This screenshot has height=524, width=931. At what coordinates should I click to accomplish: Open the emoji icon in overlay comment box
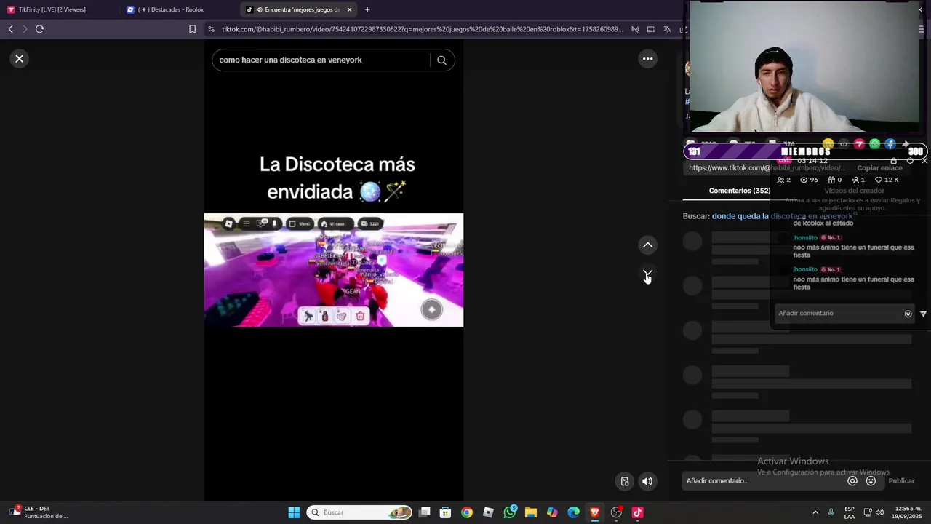(908, 314)
